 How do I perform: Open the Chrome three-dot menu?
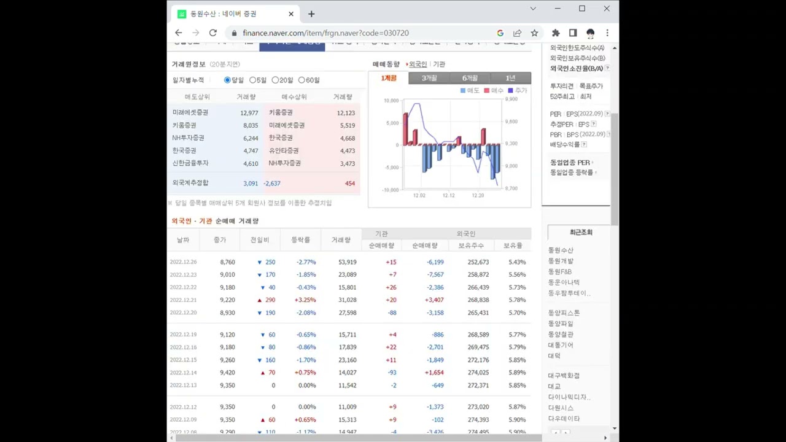coord(607,33)
